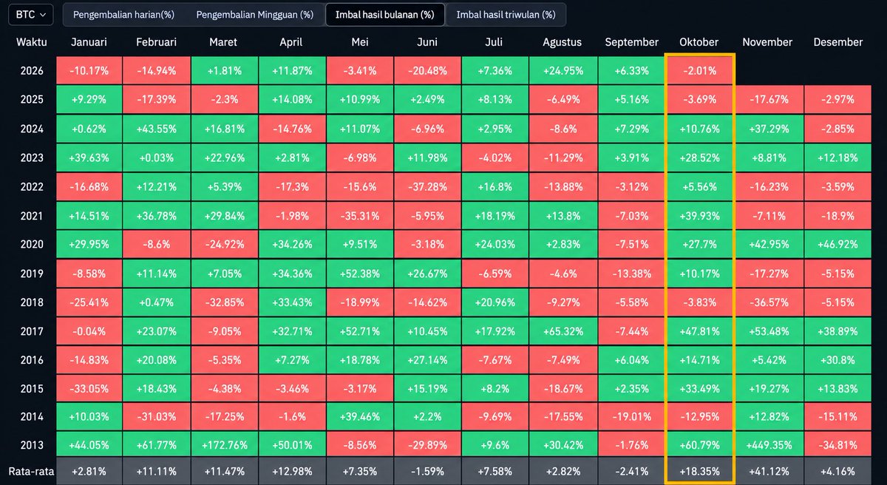Select the 2022 row label
This screenshot has width=887, height=485.
(31, 186)
